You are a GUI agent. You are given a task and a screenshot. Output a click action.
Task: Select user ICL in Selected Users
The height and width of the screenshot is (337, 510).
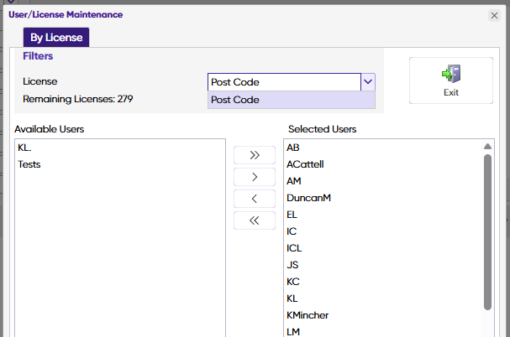(294, 248)
